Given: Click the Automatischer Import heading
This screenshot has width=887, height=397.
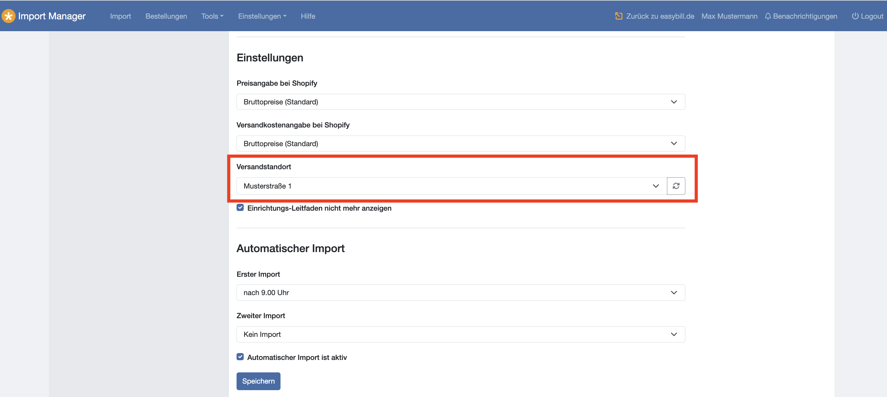Looking at the screenshot, I should (x=290, y=248).
